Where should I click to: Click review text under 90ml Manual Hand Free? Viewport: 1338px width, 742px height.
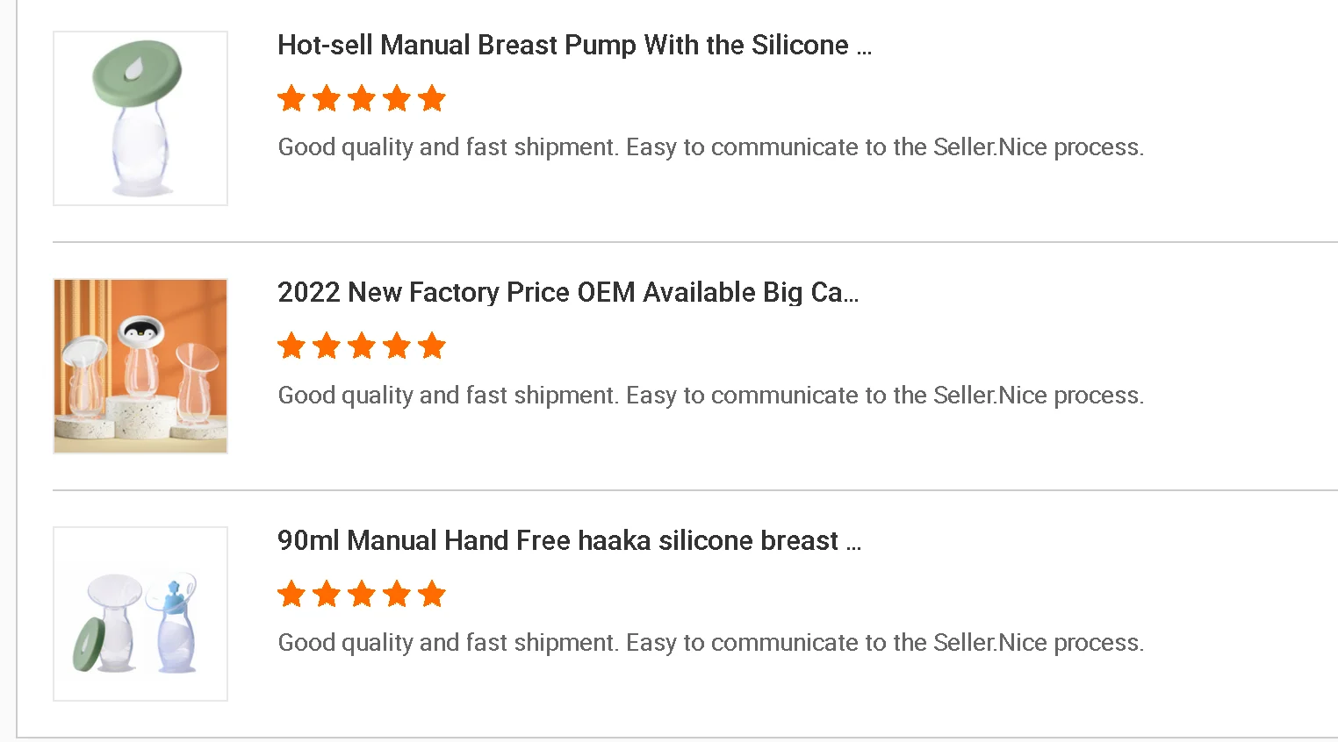(710, 643)
